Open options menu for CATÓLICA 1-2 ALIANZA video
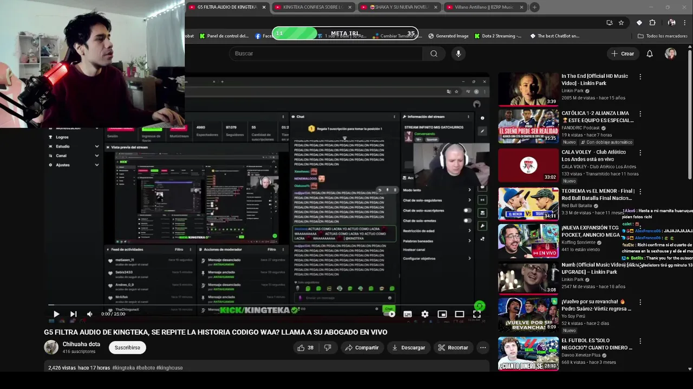 (x=640, y=114)
